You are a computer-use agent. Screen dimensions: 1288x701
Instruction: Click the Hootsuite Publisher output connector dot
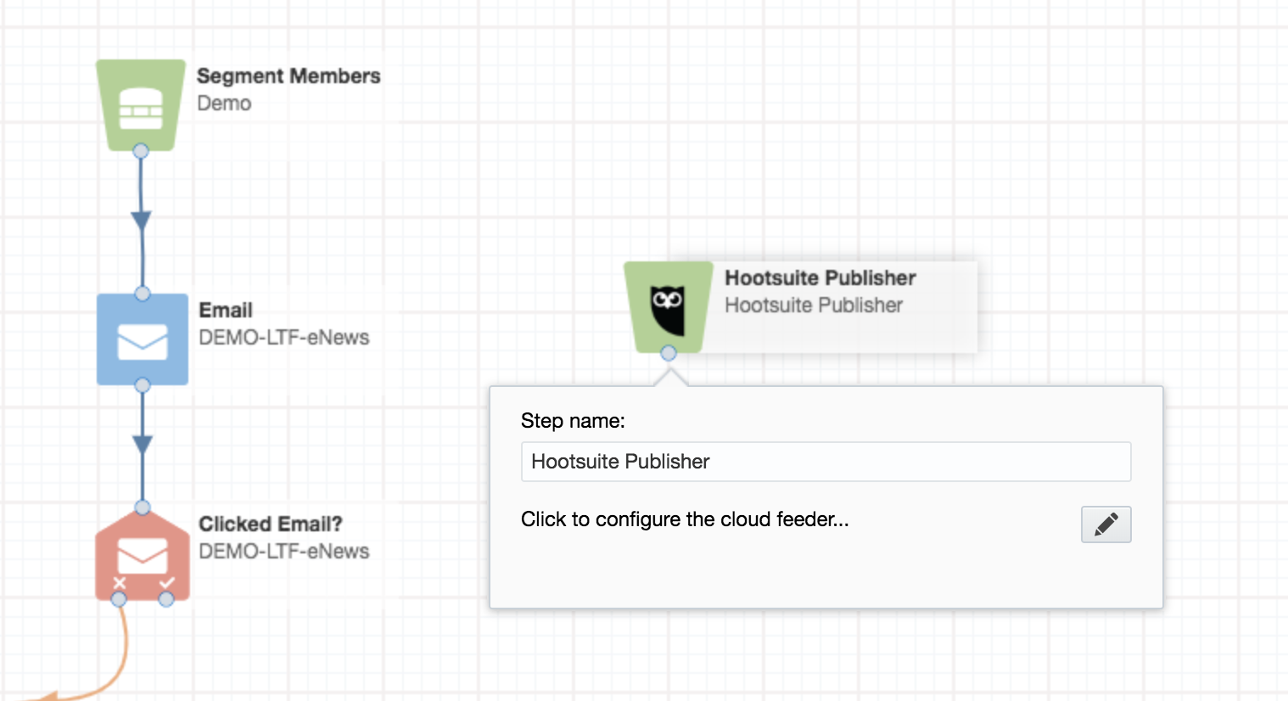tap(669, 353)
